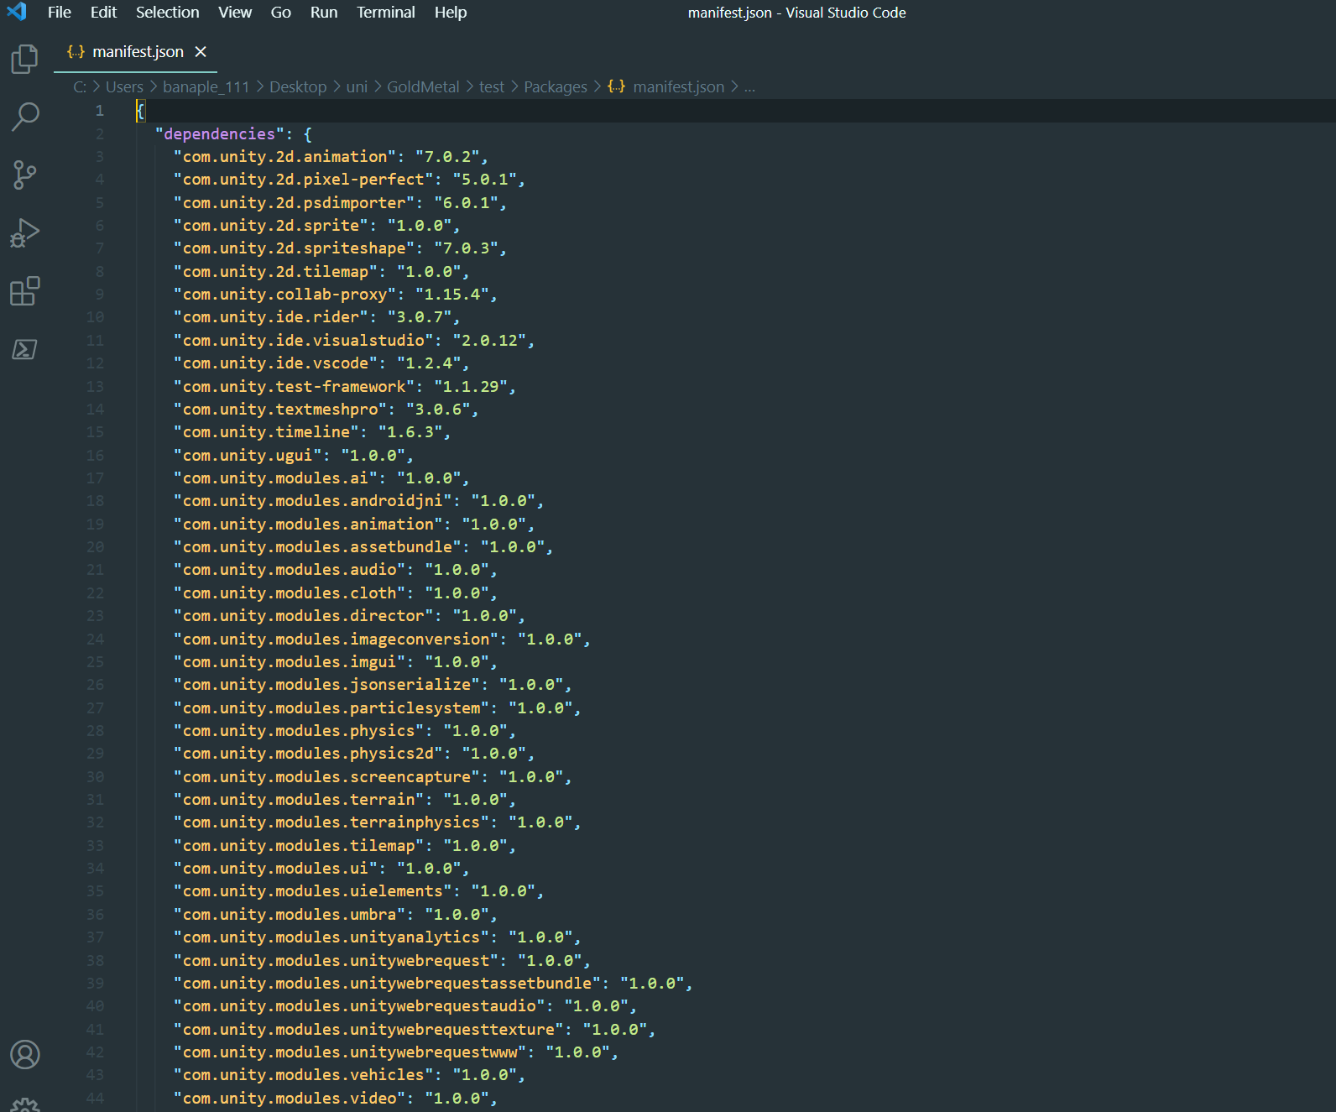Open the File menu
Image resolution: width=1336 pixels, height=1112 pixels.
coord(60,13)
